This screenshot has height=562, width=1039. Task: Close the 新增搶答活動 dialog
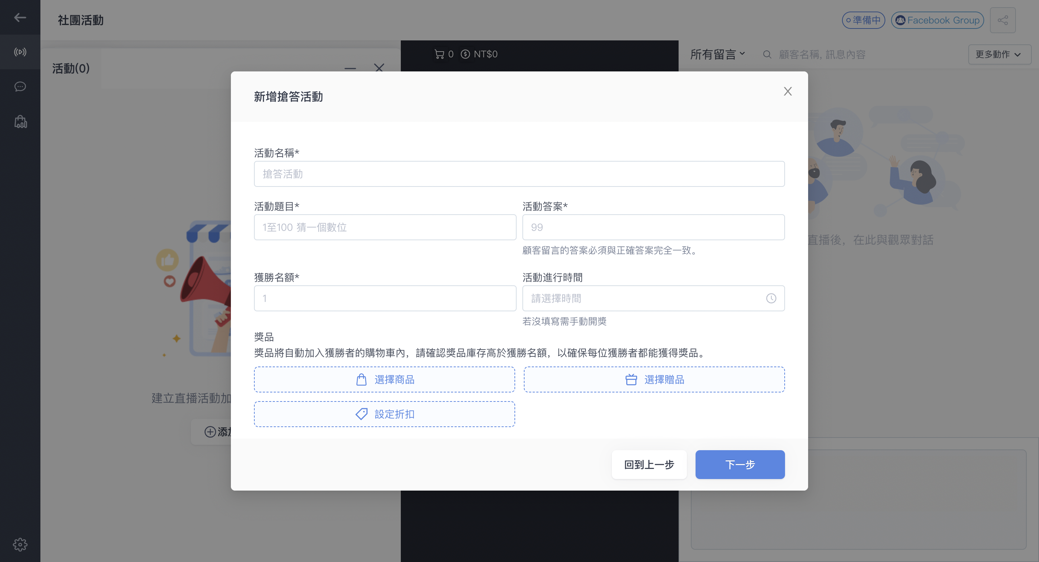pyautogui.click(x=788, y=92)
